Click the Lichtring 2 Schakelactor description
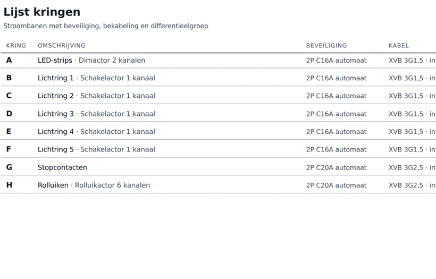 coord(96,96)
